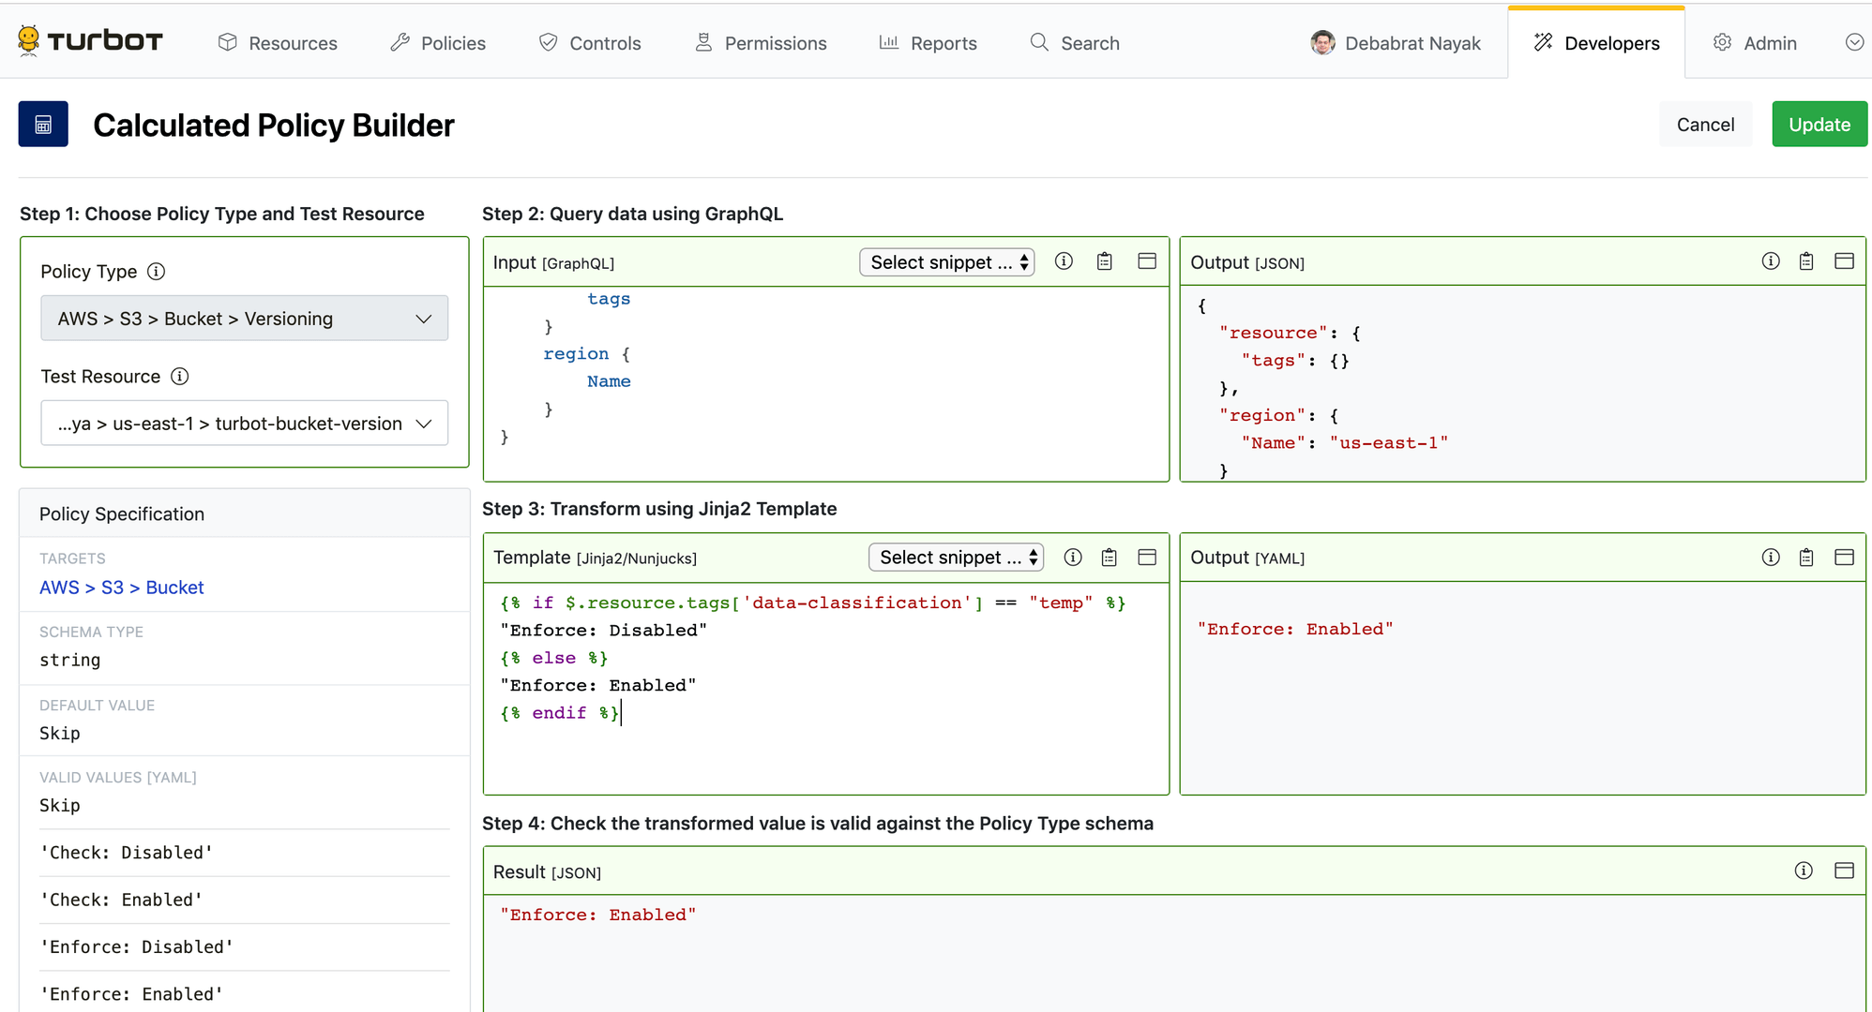Click info icon in Template Jinja2 panel
This screenshot has height=1012, width=1872.
pos(1073,558)
